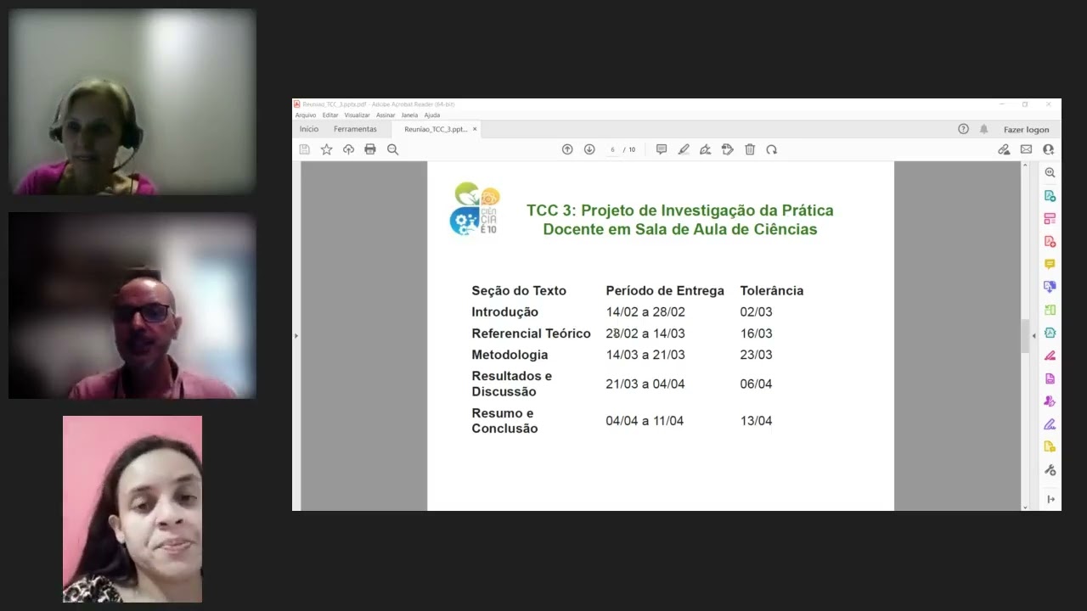
Task: Open the Editar menu
Action: [x=330, y=115]
